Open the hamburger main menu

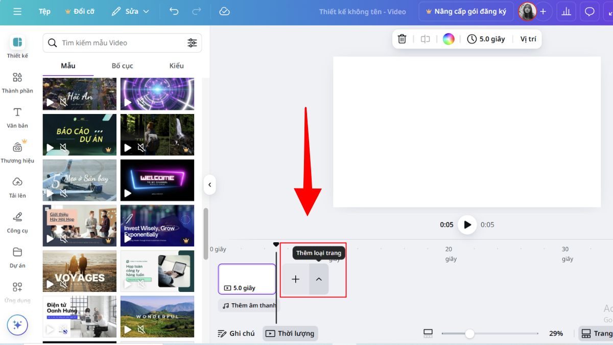[17, 11]
